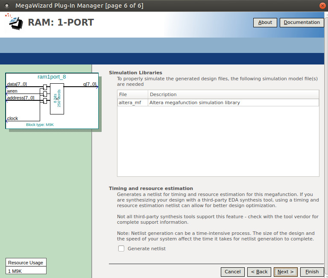Select the altera_mf file cell
The width and height of the screenshot is (328, 278).
[x=133, y=102]
